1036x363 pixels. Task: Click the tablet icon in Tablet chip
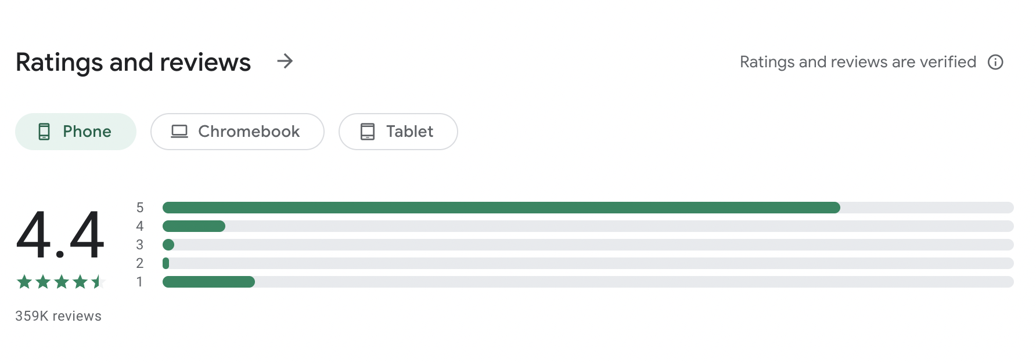point(368,132)
